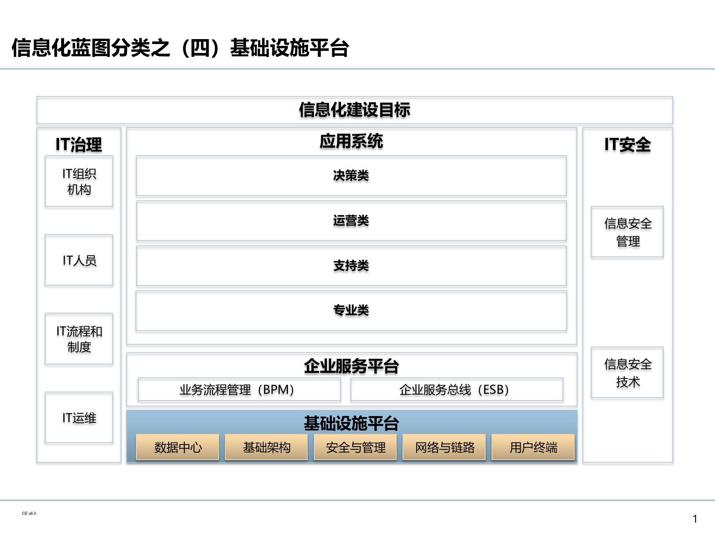715x536 pixels.
Task: Select the 信息化建设目标 header box
Action: [355, 110]
